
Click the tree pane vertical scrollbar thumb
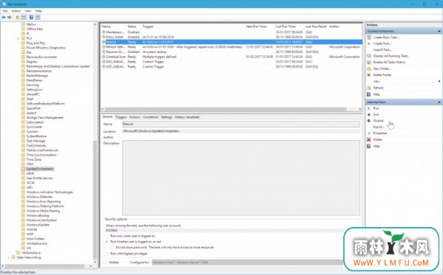[x=95, y=200]
